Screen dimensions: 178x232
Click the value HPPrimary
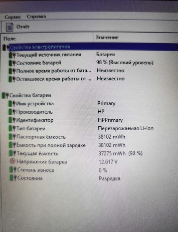tap(110, 120)
